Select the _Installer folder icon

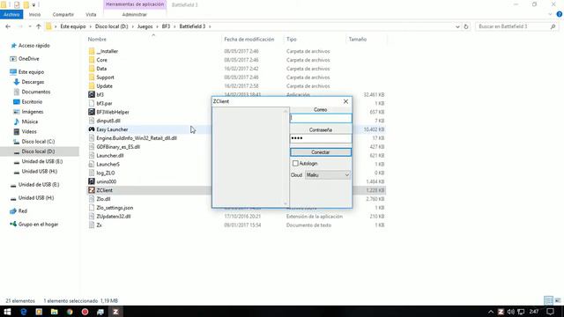[92, 51]
